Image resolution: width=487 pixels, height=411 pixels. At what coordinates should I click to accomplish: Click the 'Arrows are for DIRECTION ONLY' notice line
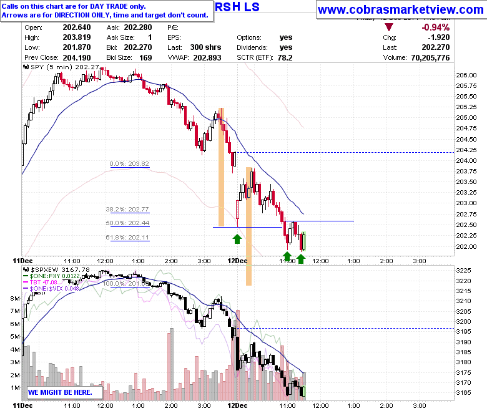coord(105,15)
